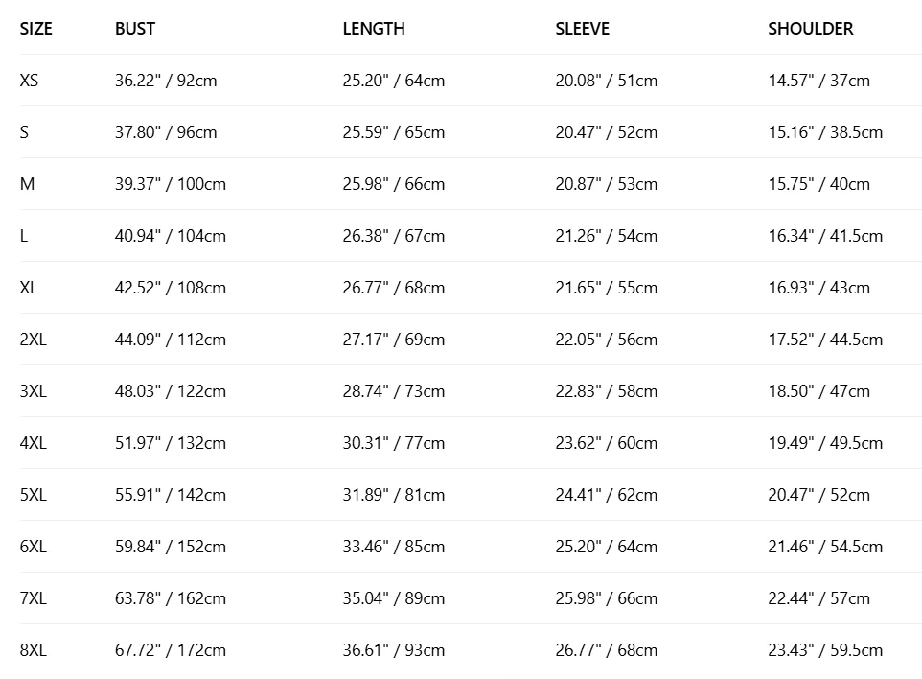Click the SHOULDER column header

point(810,28)
